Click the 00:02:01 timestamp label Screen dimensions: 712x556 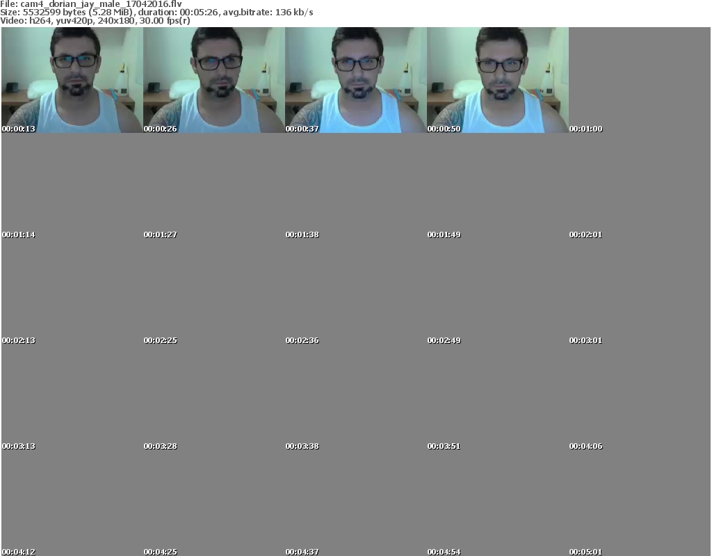tap(585, 235)
